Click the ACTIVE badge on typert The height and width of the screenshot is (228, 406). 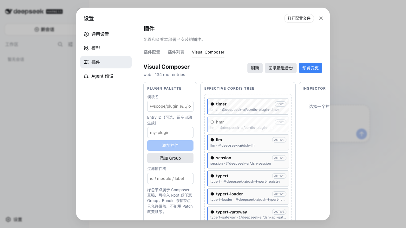tap(279, 176)
